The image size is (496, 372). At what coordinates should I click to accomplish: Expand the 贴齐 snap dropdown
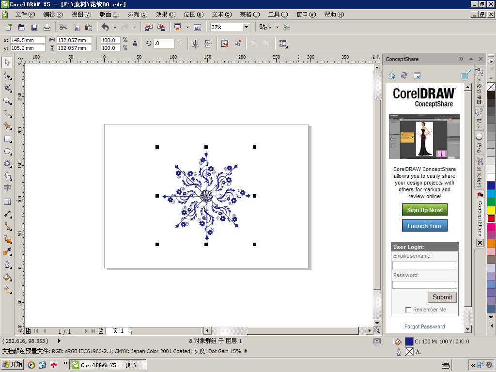pos(278,27)
